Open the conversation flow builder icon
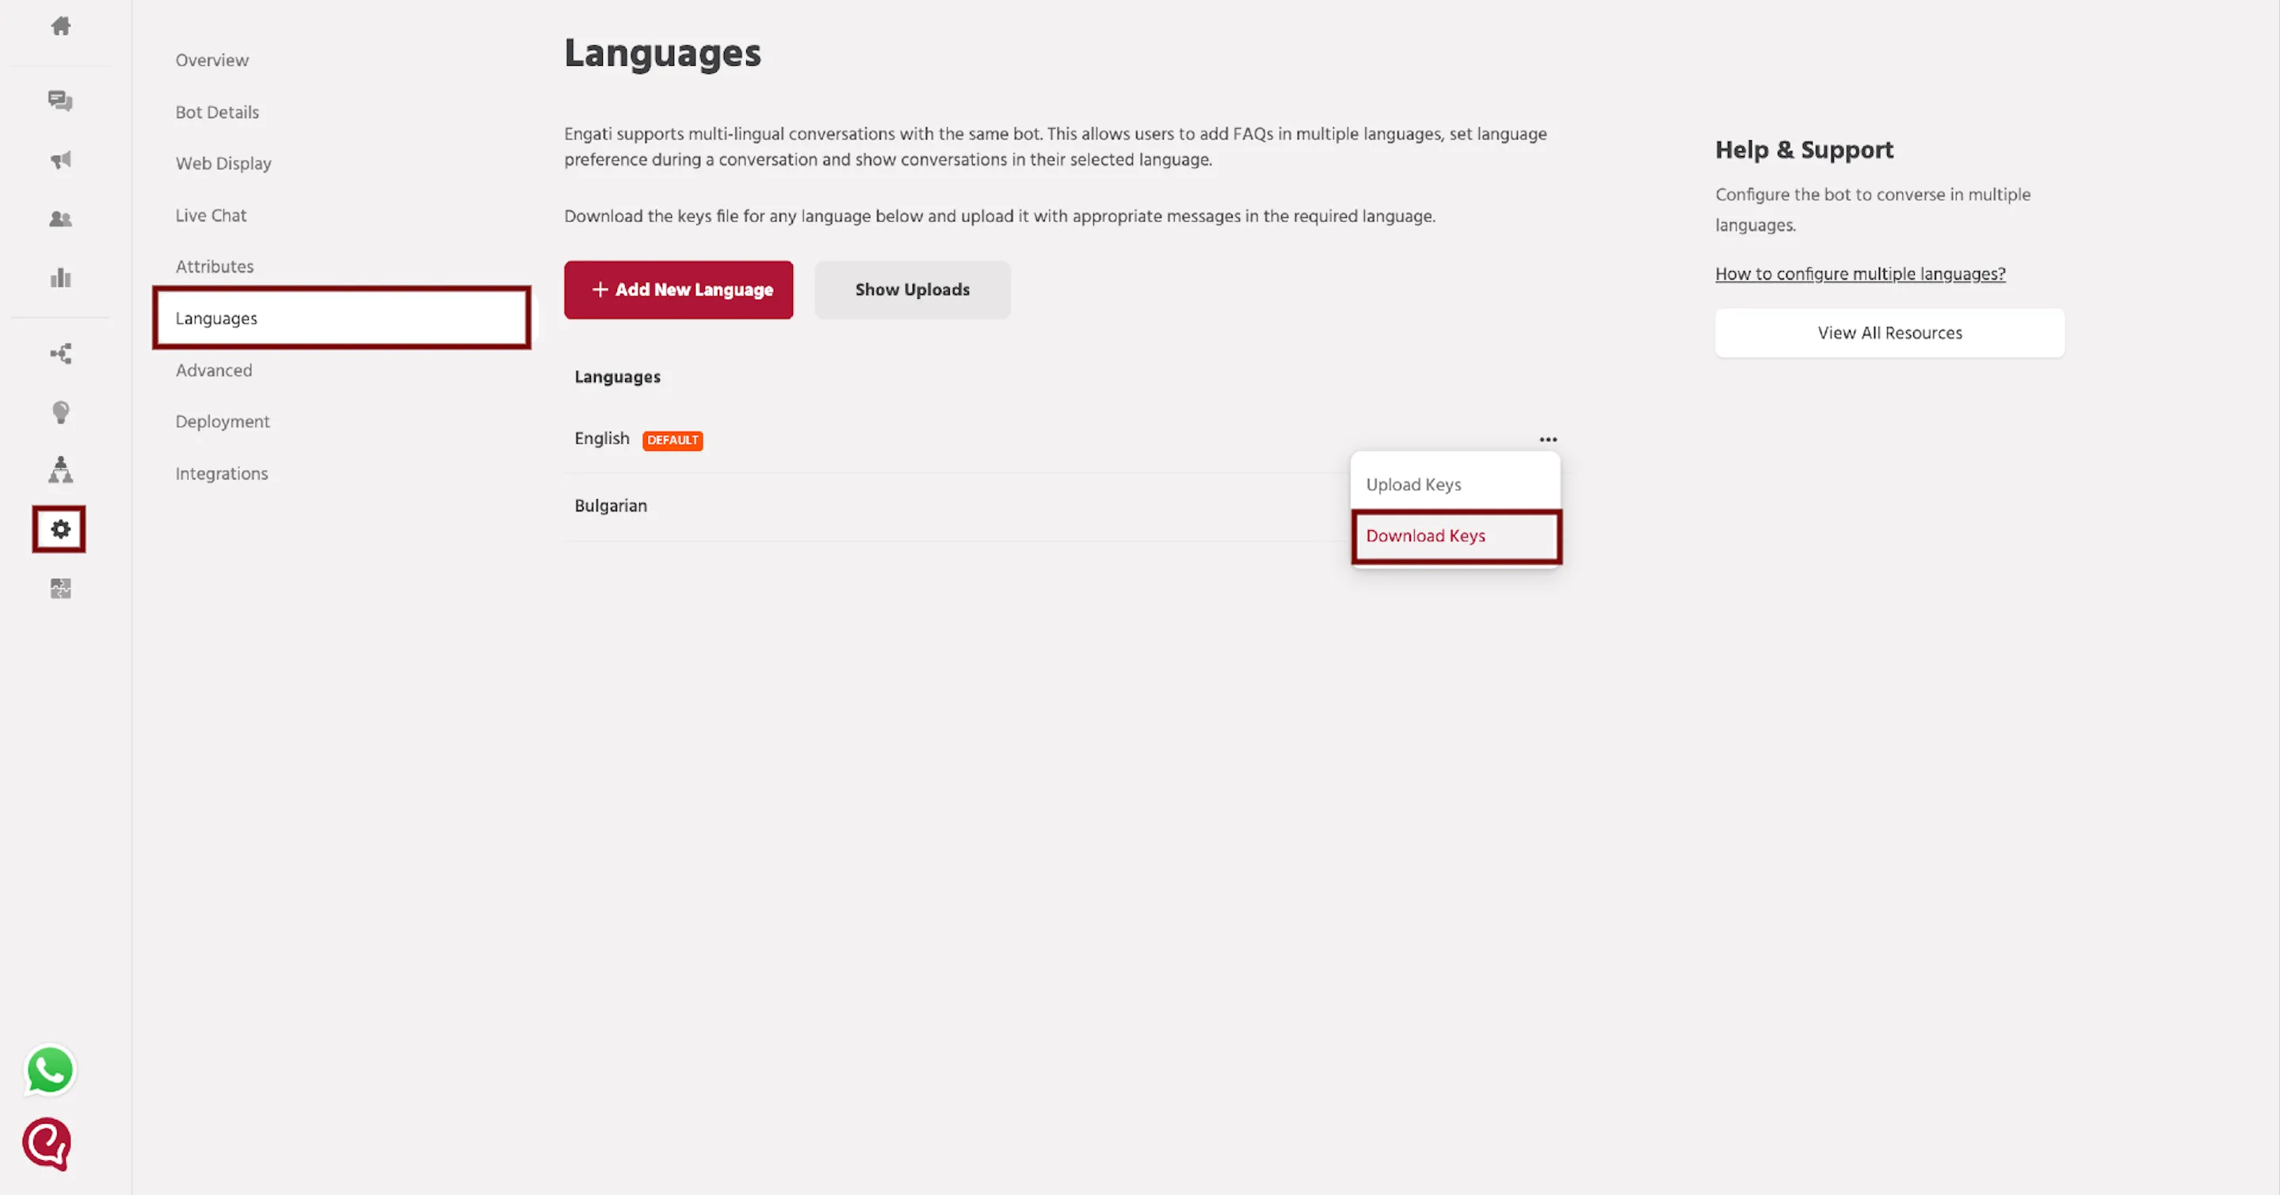 tap(60, 354)
